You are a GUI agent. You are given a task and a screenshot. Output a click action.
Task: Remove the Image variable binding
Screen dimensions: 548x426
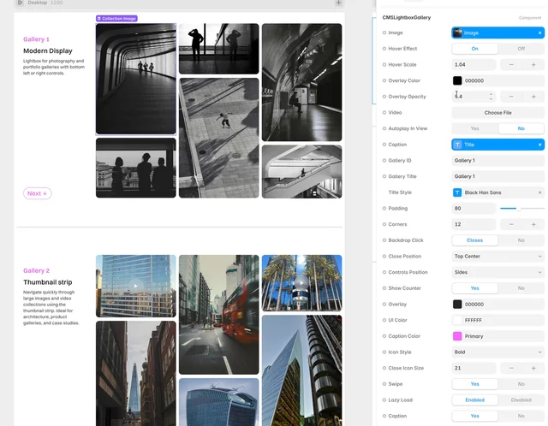(539, 33)
